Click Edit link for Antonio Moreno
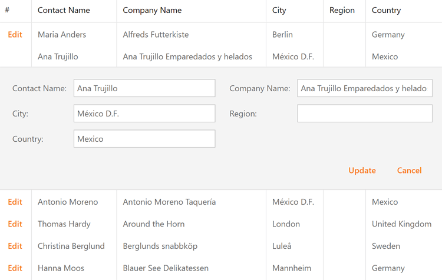Image resolution: width=442 pixels, height=280 pixels. pos(15,202)
